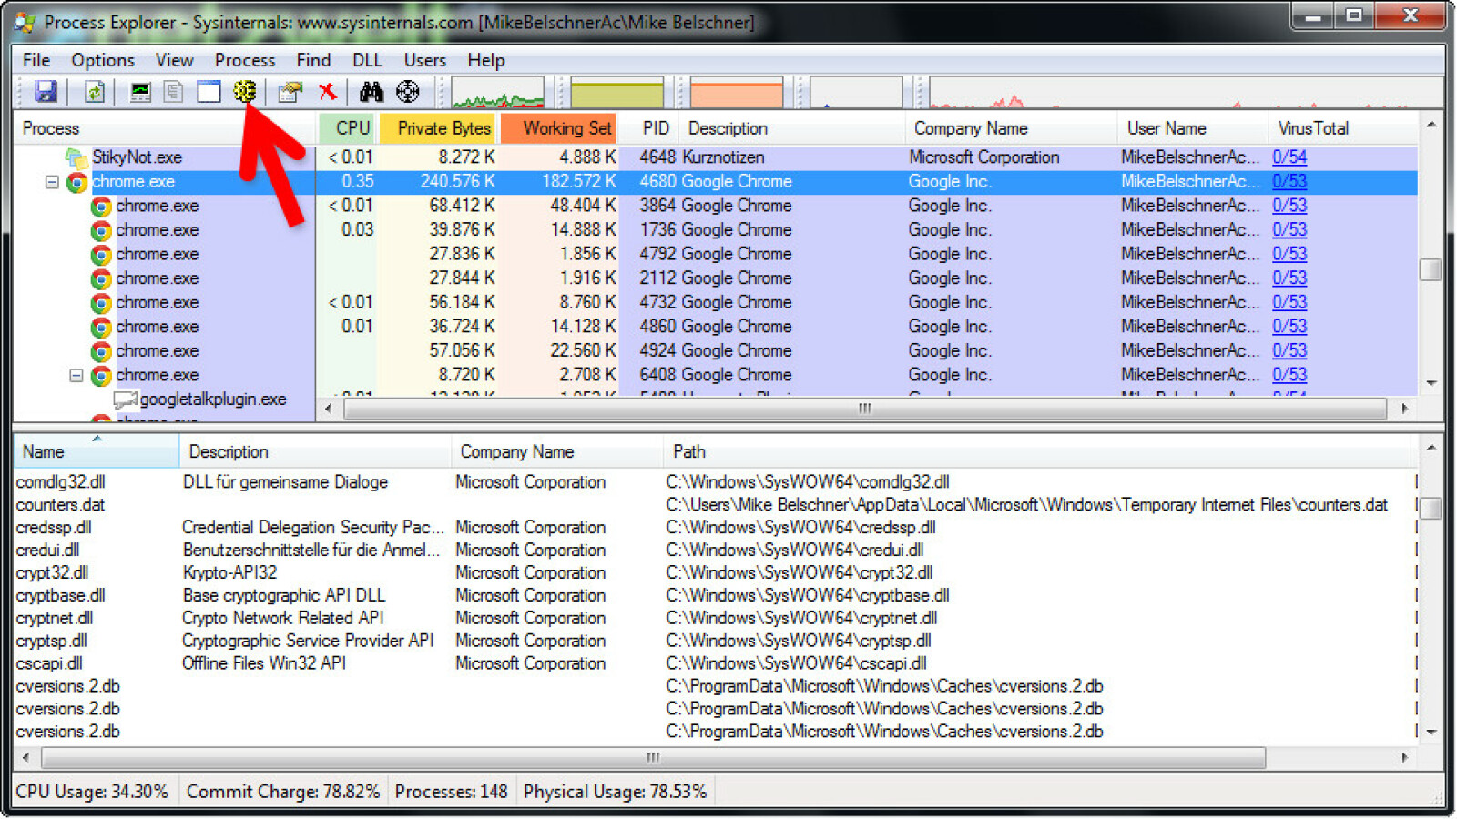Image resolution: width=1457 pixels, height=819 pixels.
Task: Collapse the chrome.exe process tree
Action: (x=50, y=181)
